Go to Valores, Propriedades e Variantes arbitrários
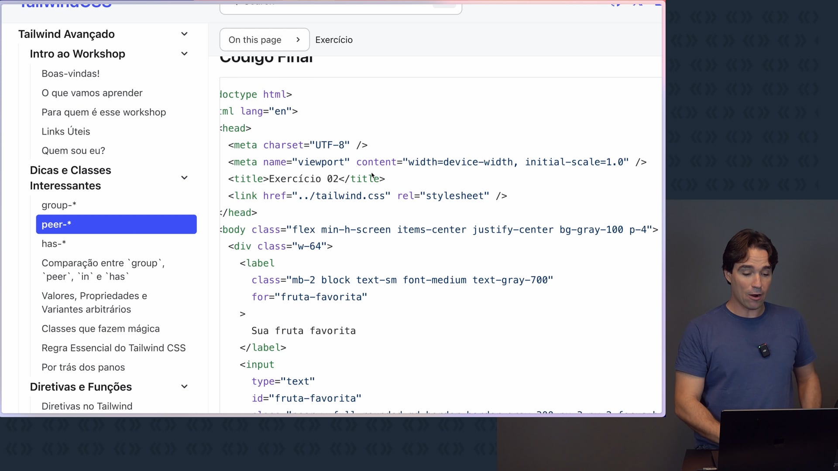 [x=94, y=302]
